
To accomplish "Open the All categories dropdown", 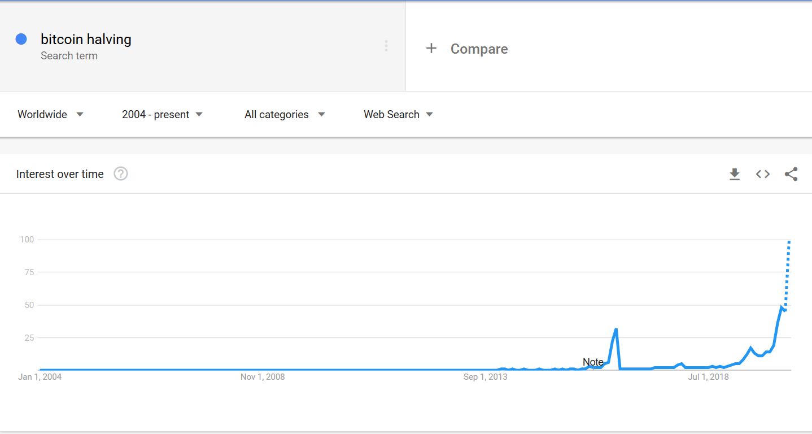I will click(x=285, y=114).
